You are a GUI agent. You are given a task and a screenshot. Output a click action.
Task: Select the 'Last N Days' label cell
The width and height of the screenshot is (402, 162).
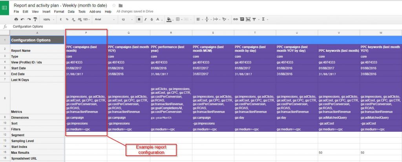37,80
